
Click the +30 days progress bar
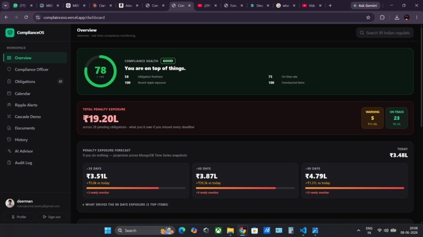tap(136, 188)
